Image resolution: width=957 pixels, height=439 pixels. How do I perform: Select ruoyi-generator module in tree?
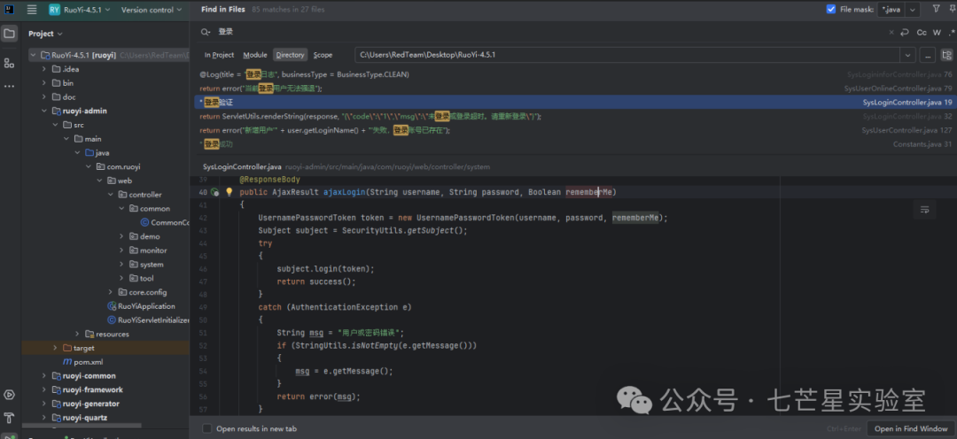pyautogui.click(x=85, y=404)
